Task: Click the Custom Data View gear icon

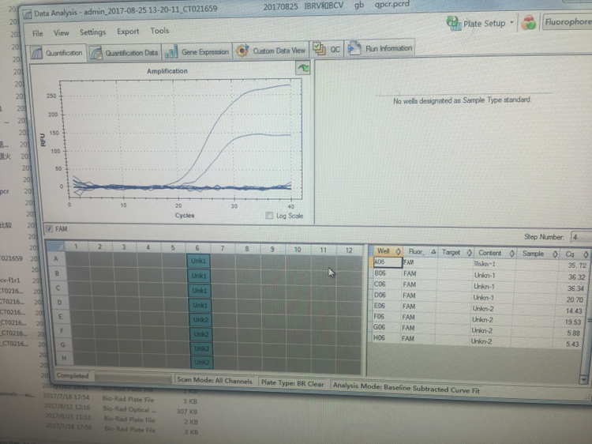Action: (242, 51)
